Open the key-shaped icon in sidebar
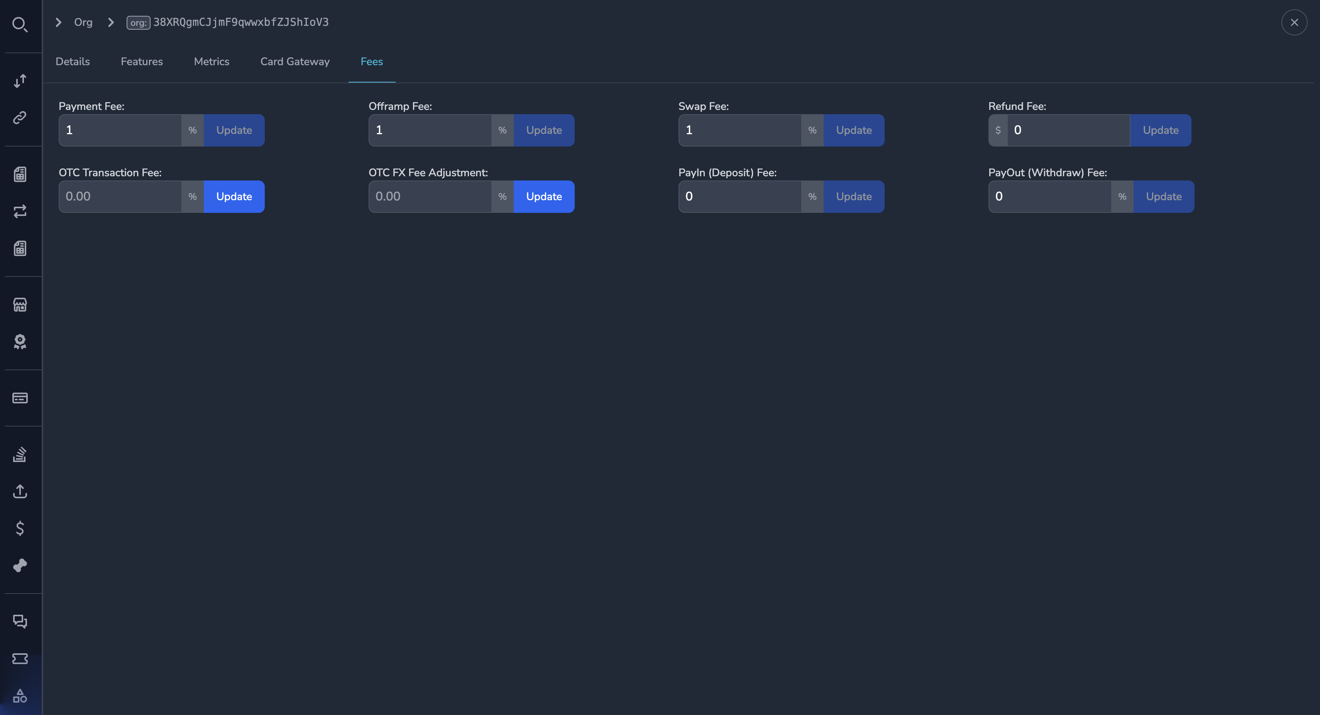This screenshot has width=1320, height=715. (20, 565)
